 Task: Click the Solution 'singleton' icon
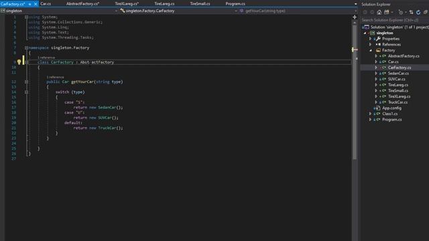pyautogui.click(x=367, y=27)
